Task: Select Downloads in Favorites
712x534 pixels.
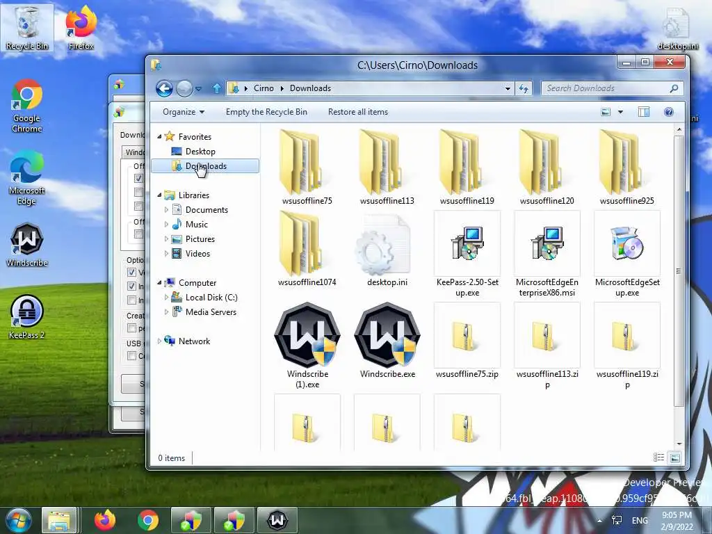Action: (x=205, y=166)
